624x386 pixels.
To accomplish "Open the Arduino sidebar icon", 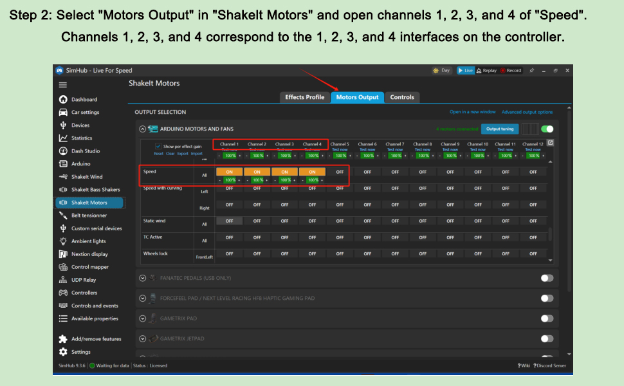I will 63,163.
